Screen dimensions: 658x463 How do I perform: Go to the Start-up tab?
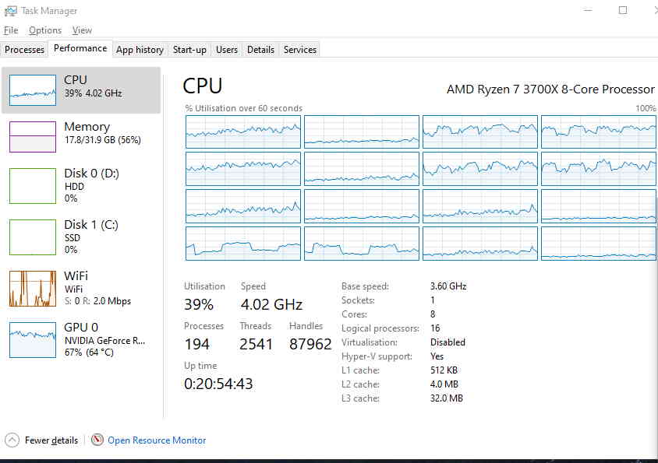point(189,50)
